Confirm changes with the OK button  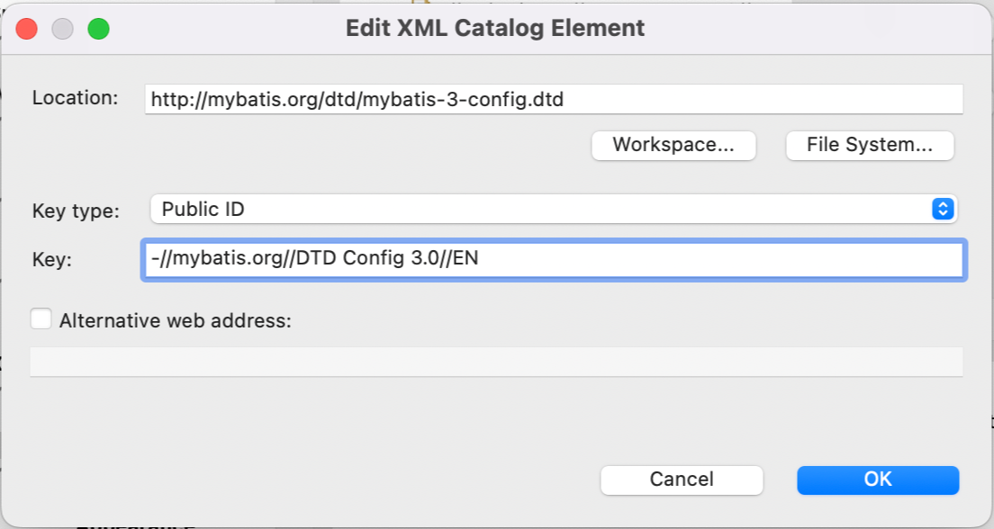click(x=878, y=480)
